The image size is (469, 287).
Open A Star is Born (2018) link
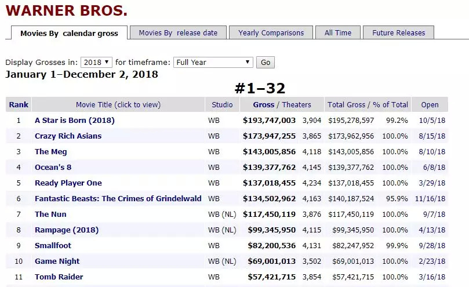74,121
